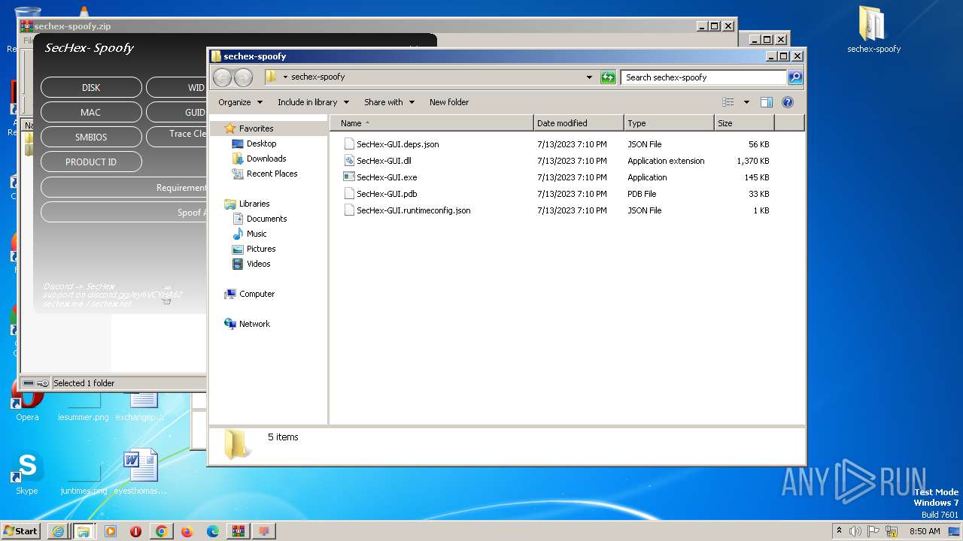
Task: Sort by Date modified column header
Action: pos(579,123)
